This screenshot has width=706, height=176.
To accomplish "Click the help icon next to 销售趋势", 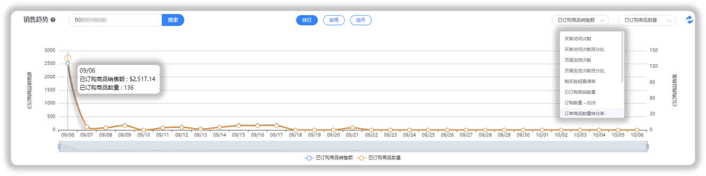I will point(53,20).
